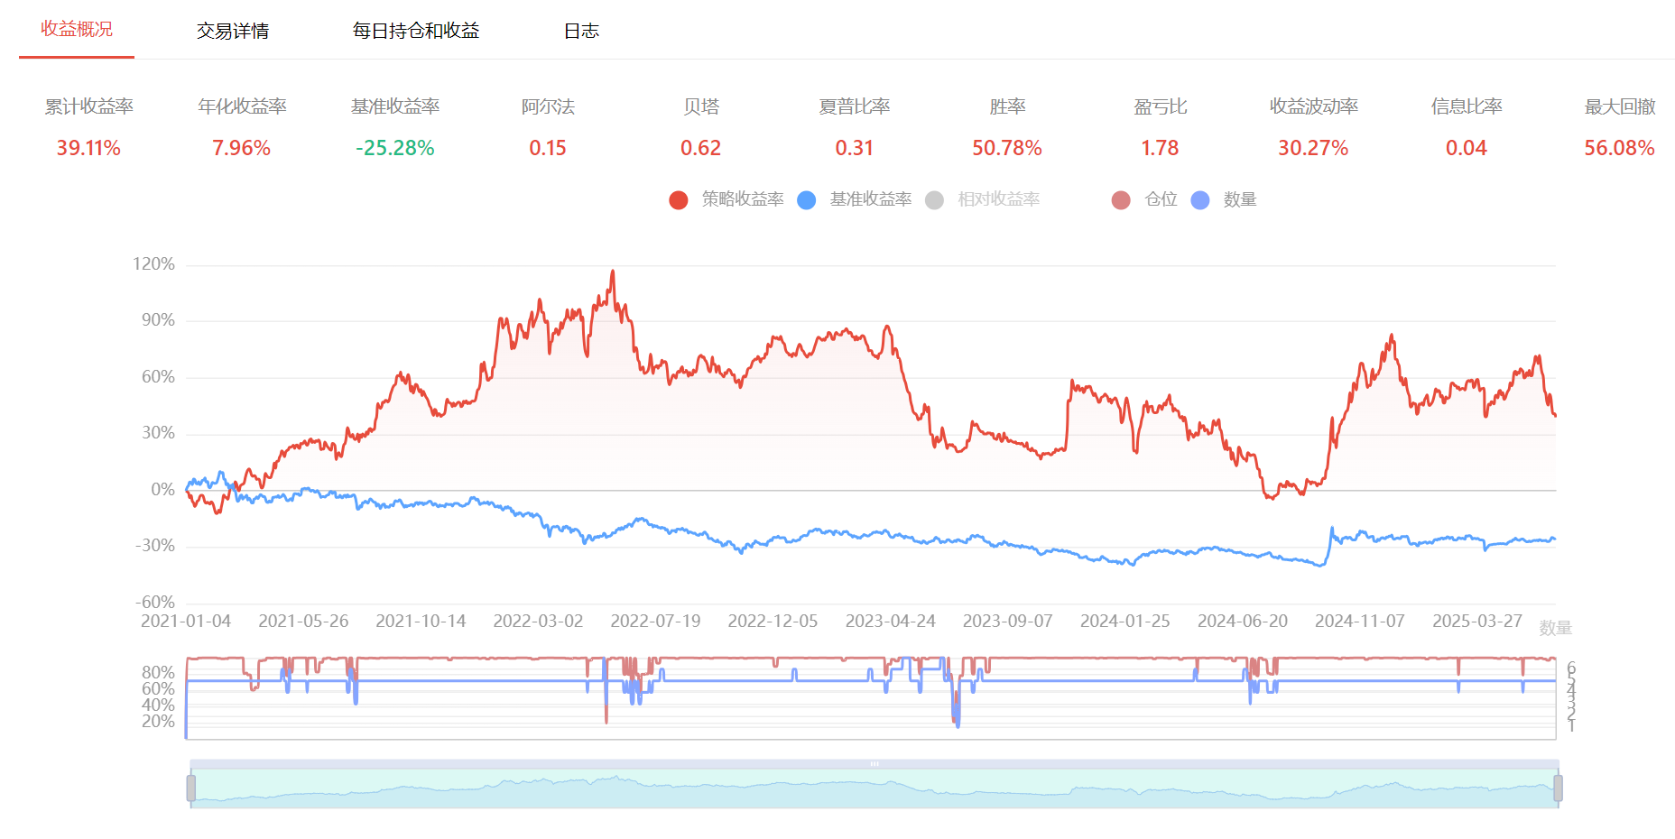Image resolution: width=1675 pixels, height=839 pixels.
Task: Click the 累计收益率 value 39.11%
Action: [88, 148]
